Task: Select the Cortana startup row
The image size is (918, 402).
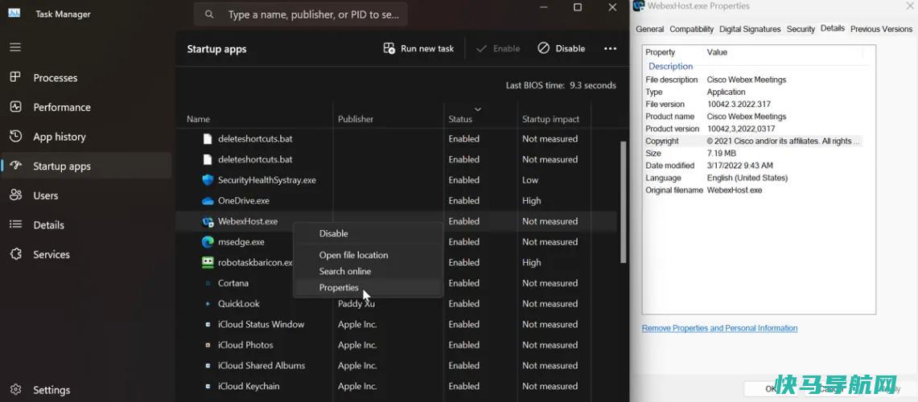Action: 396,283
